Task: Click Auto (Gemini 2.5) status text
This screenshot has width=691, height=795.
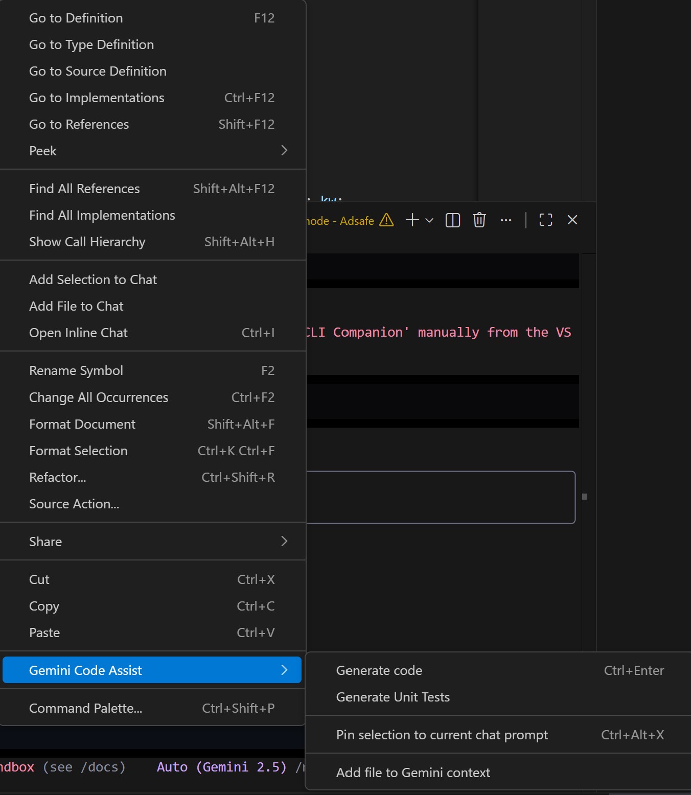Action: pos(222,767)
